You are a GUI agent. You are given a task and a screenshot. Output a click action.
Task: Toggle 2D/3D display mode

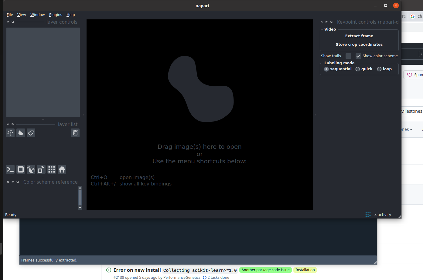tap(21, 169)
